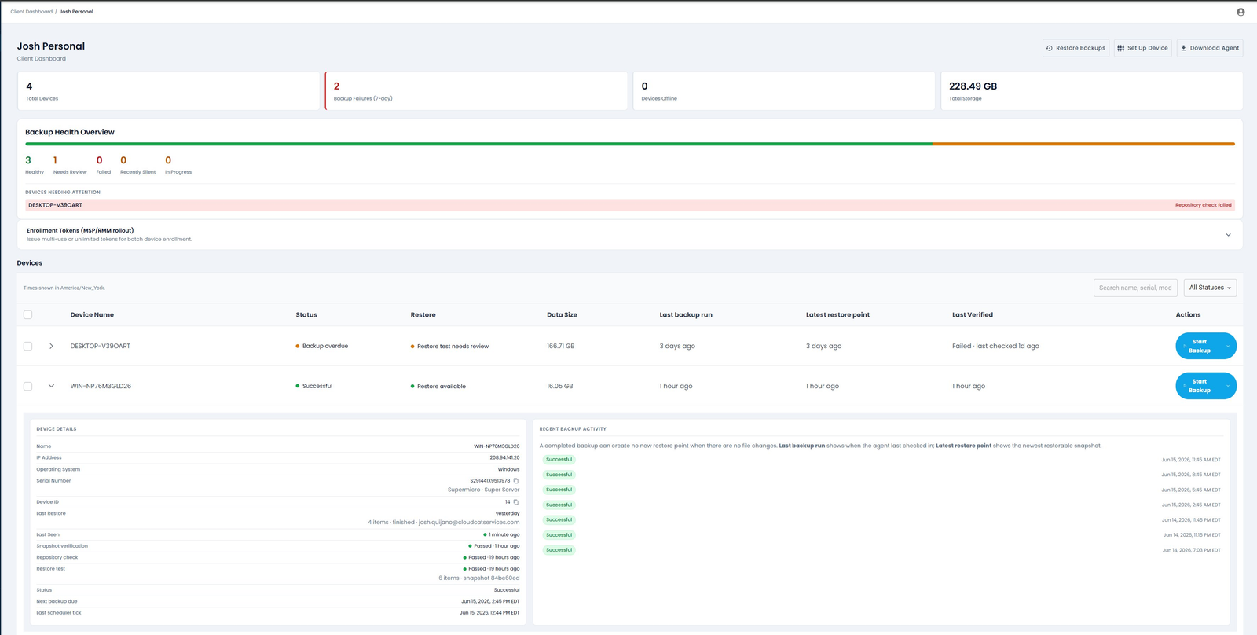Select the WIN-NP76M3GLD26 row checkbox
The image size is (1257, 635).
click(28, 386)
